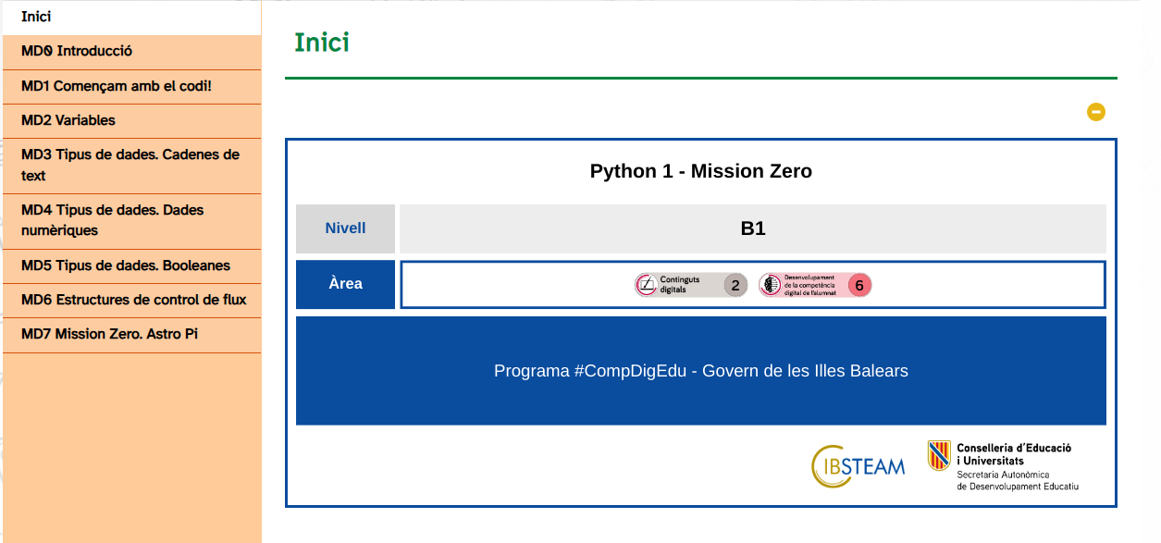1161x543 pixels.
Task: Click the green Inici page heading
Action: [x=322, y=43]
